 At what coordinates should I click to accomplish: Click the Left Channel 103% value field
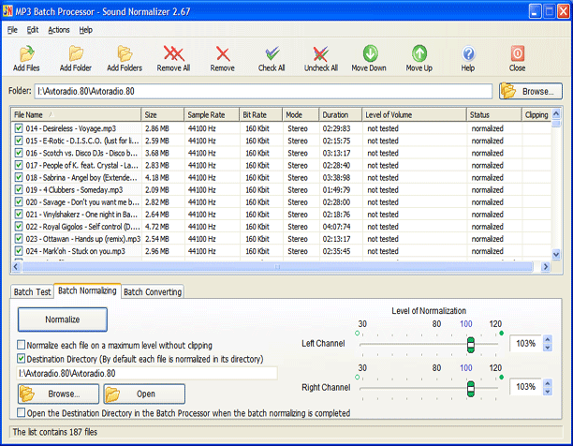[525, 343]
